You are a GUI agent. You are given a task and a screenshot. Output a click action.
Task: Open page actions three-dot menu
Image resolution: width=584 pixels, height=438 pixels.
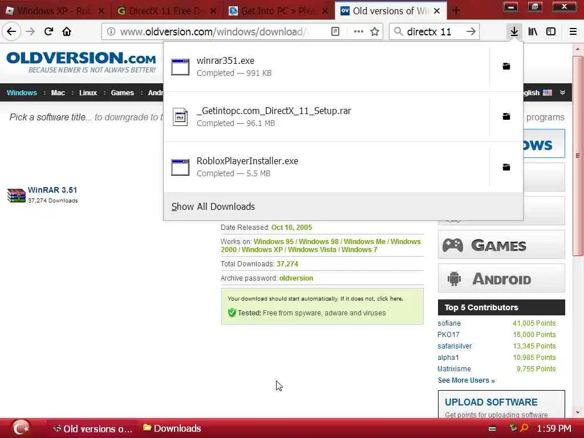coord(358,32)
